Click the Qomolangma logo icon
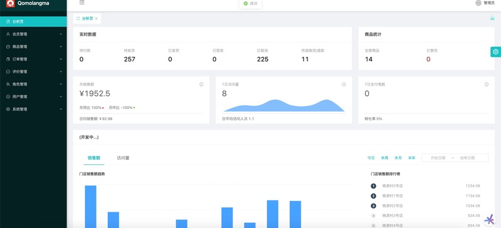Viewport: 501px width, 228px height. 11,3
